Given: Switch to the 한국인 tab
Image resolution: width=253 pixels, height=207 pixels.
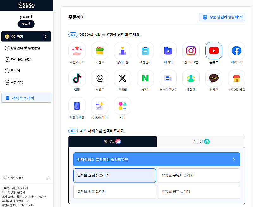Looking at the screenshot, I should click(x=113, y=141).
